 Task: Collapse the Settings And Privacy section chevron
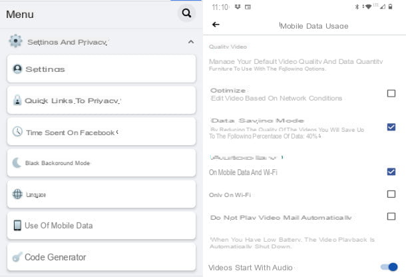coord(191,42)
